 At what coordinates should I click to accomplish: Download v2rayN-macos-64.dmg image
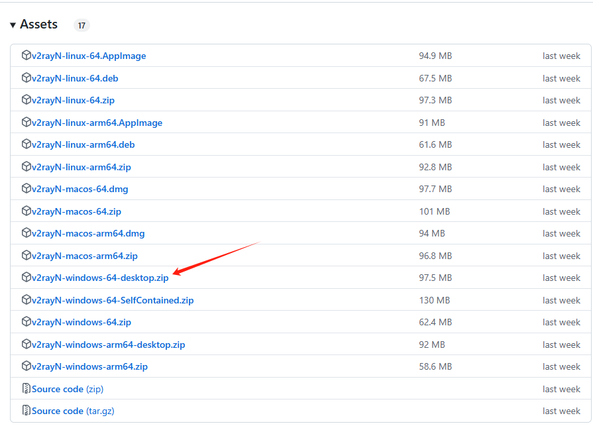(x=80, y=189)
